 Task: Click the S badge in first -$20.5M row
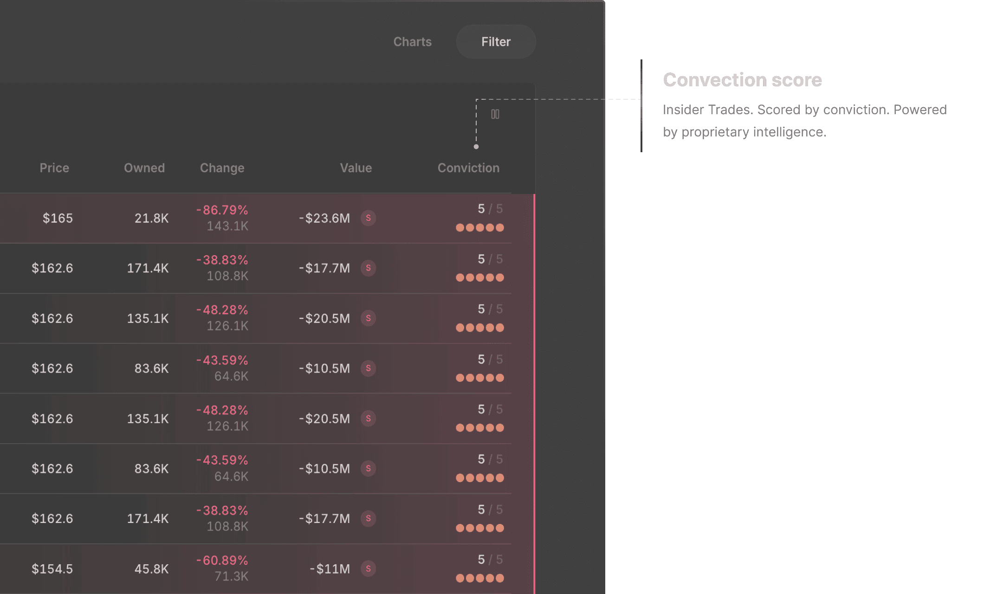(368, 318)
